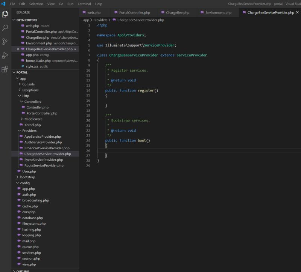Open home.blade.php in Open Editors
Image resolution: width=301 pixels, height=272 pixels.
(x=45, y=61)
